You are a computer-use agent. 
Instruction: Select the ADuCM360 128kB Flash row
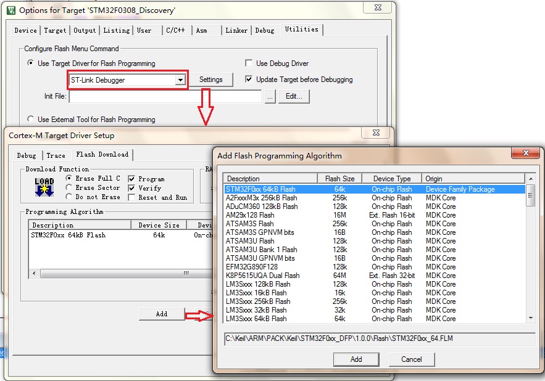375,207
